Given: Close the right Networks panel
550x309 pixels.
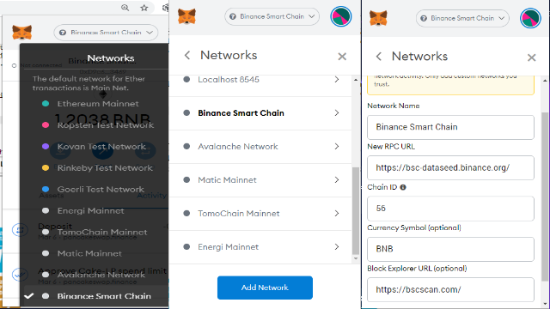Looking at the screenshot, I should pos(531,58).
